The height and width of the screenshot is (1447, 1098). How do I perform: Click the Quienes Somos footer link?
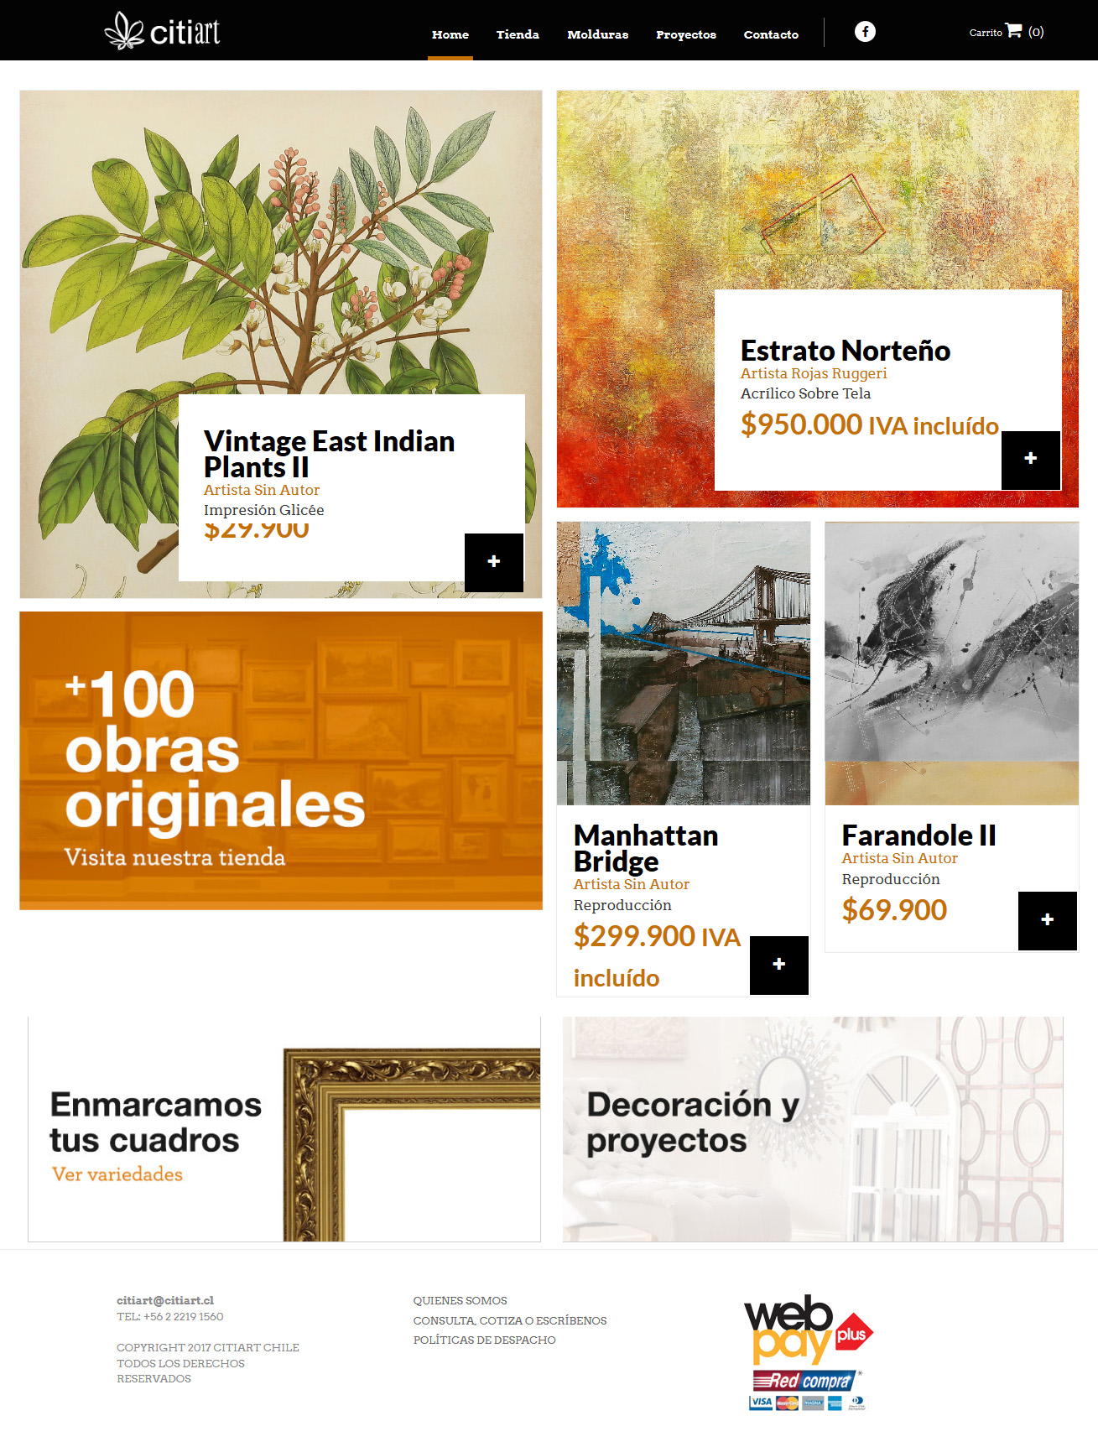pyautogui.click(x=460, y=1300)
